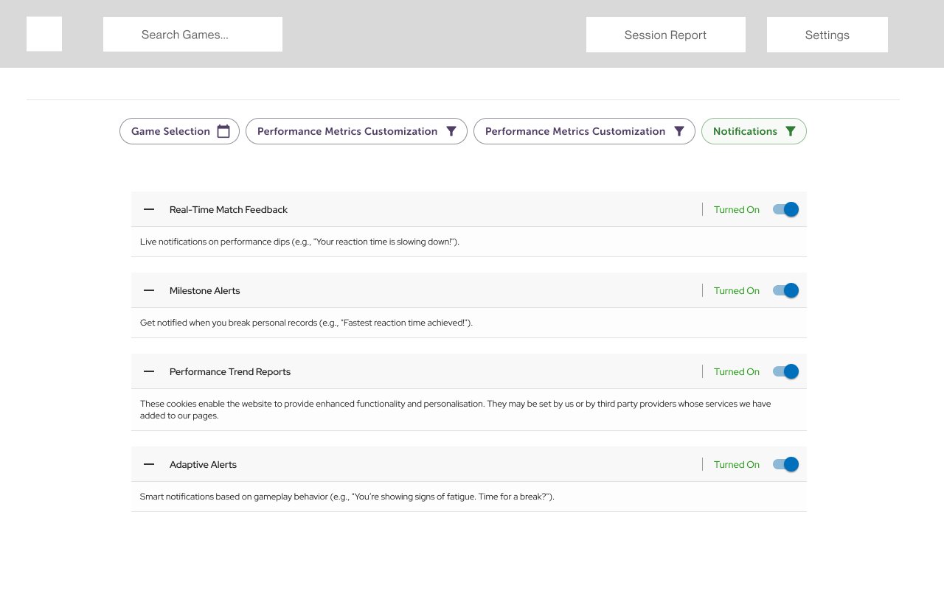The width and height of the screenshot is (944, 613).
Task: Focus the Search Games input field
Action: click(192, 34)
